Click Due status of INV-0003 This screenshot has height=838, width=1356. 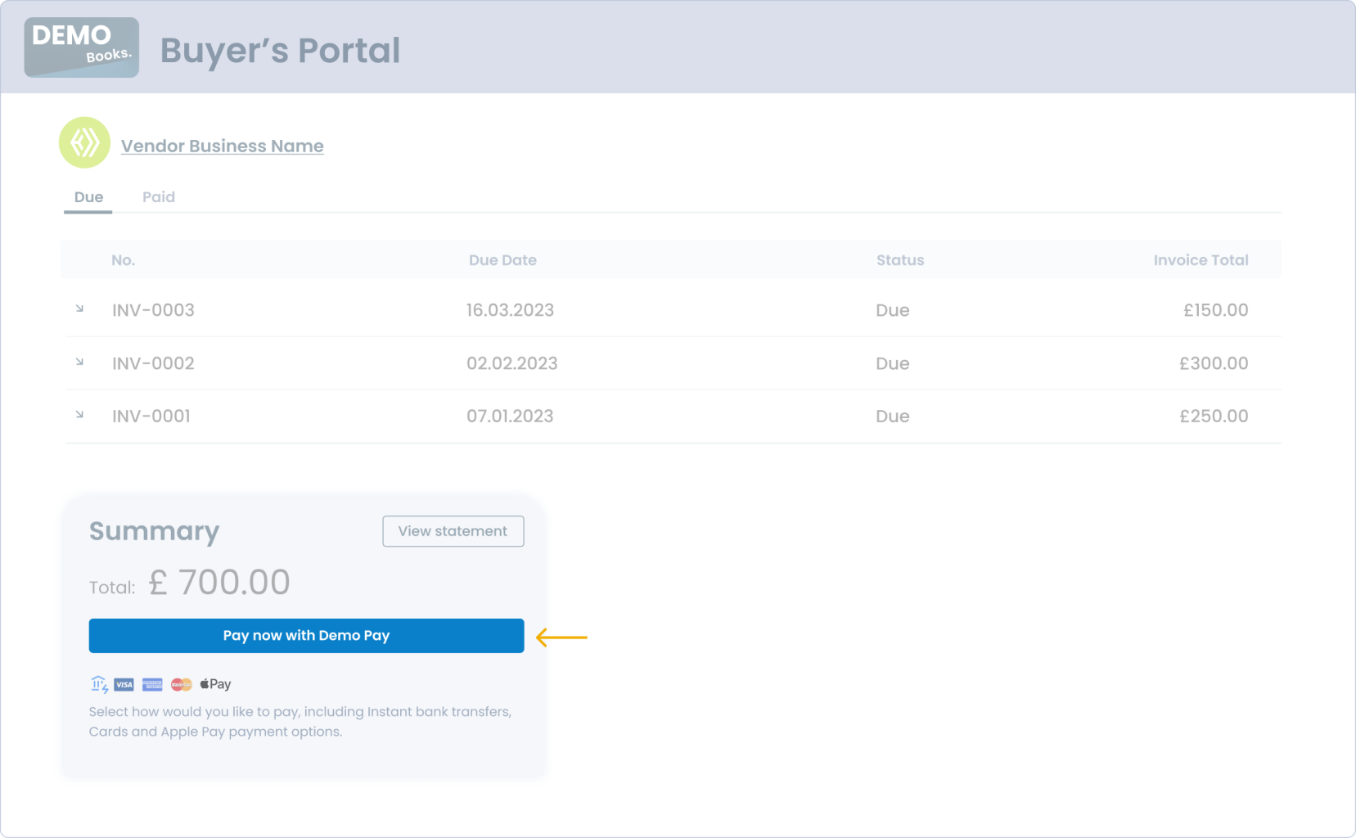coord(892,310)
